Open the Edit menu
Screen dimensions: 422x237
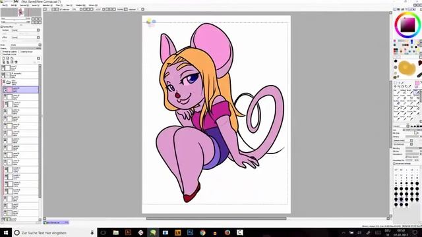tap(14, 5)
